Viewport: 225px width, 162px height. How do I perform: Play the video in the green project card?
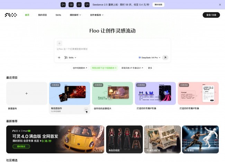118,93
